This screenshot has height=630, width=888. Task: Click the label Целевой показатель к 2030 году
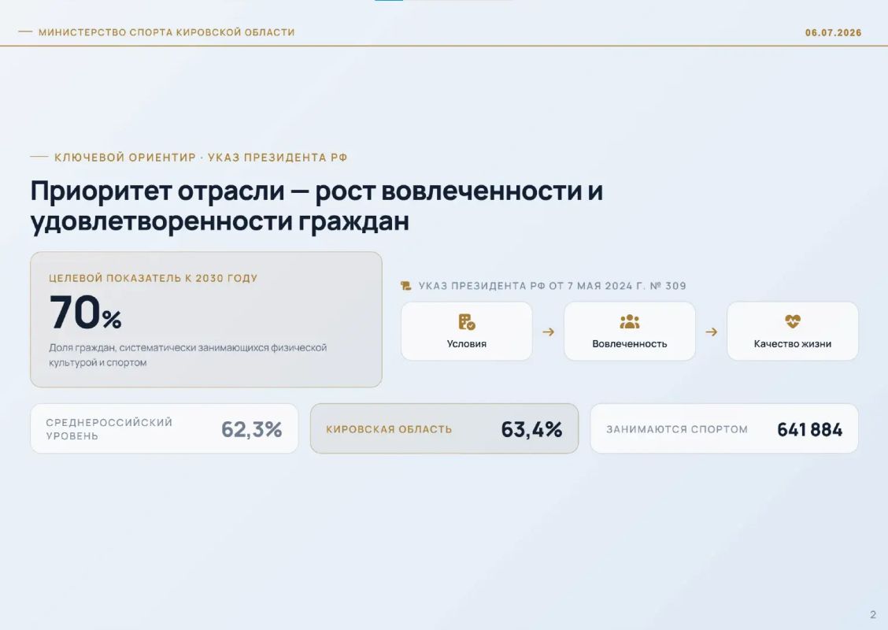tap(153, 278)
